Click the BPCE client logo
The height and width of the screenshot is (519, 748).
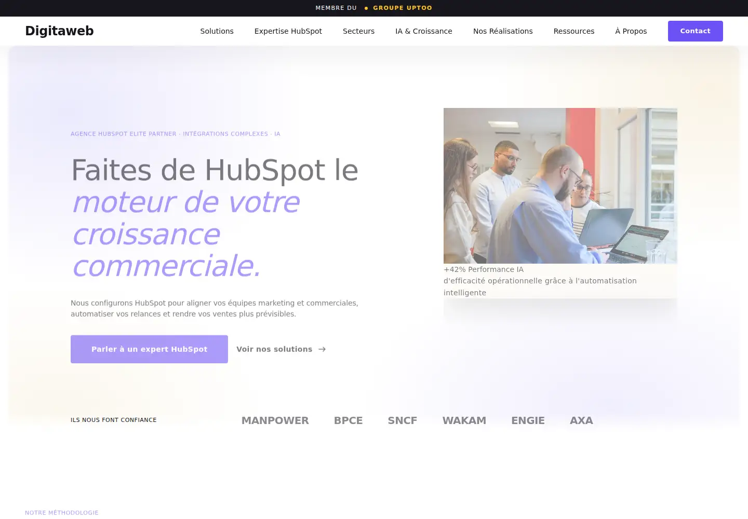click(348, 420)
